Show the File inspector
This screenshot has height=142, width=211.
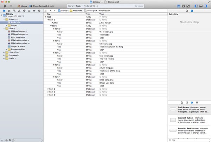187,11
